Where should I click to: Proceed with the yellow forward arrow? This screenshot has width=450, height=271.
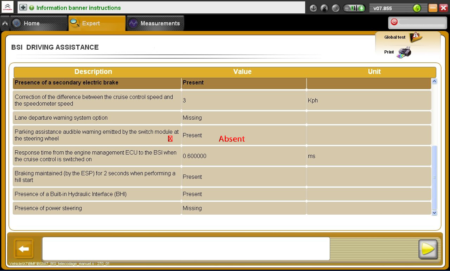[428, 249]
